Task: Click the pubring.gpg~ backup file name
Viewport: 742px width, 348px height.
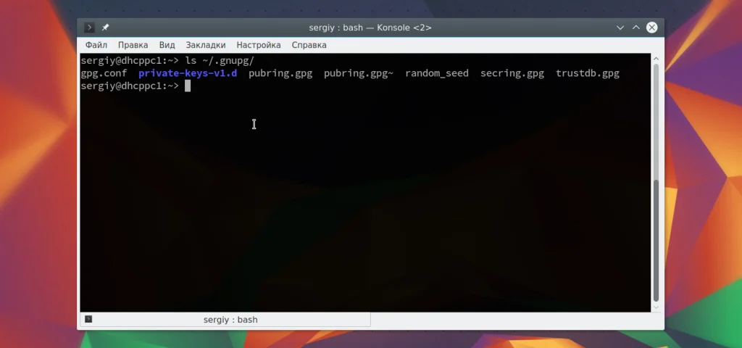Action: [x=358, y=73]
